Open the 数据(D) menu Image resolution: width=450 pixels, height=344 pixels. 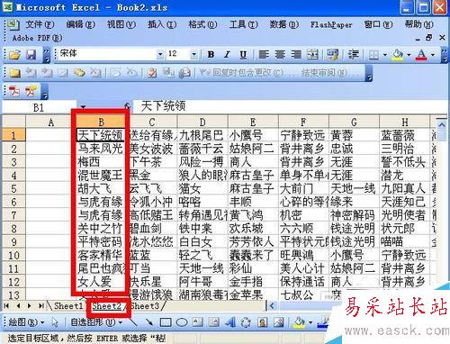click(x=284, y=24)
